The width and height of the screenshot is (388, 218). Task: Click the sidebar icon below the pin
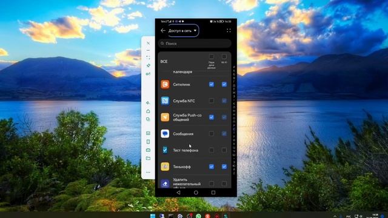pos(148,74)
